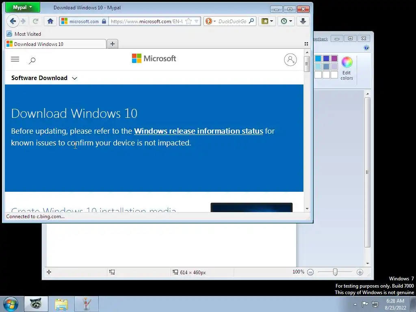Click the forward navigation arrow
The height and width of the screenshot is (312, 416).
point(23,21)
